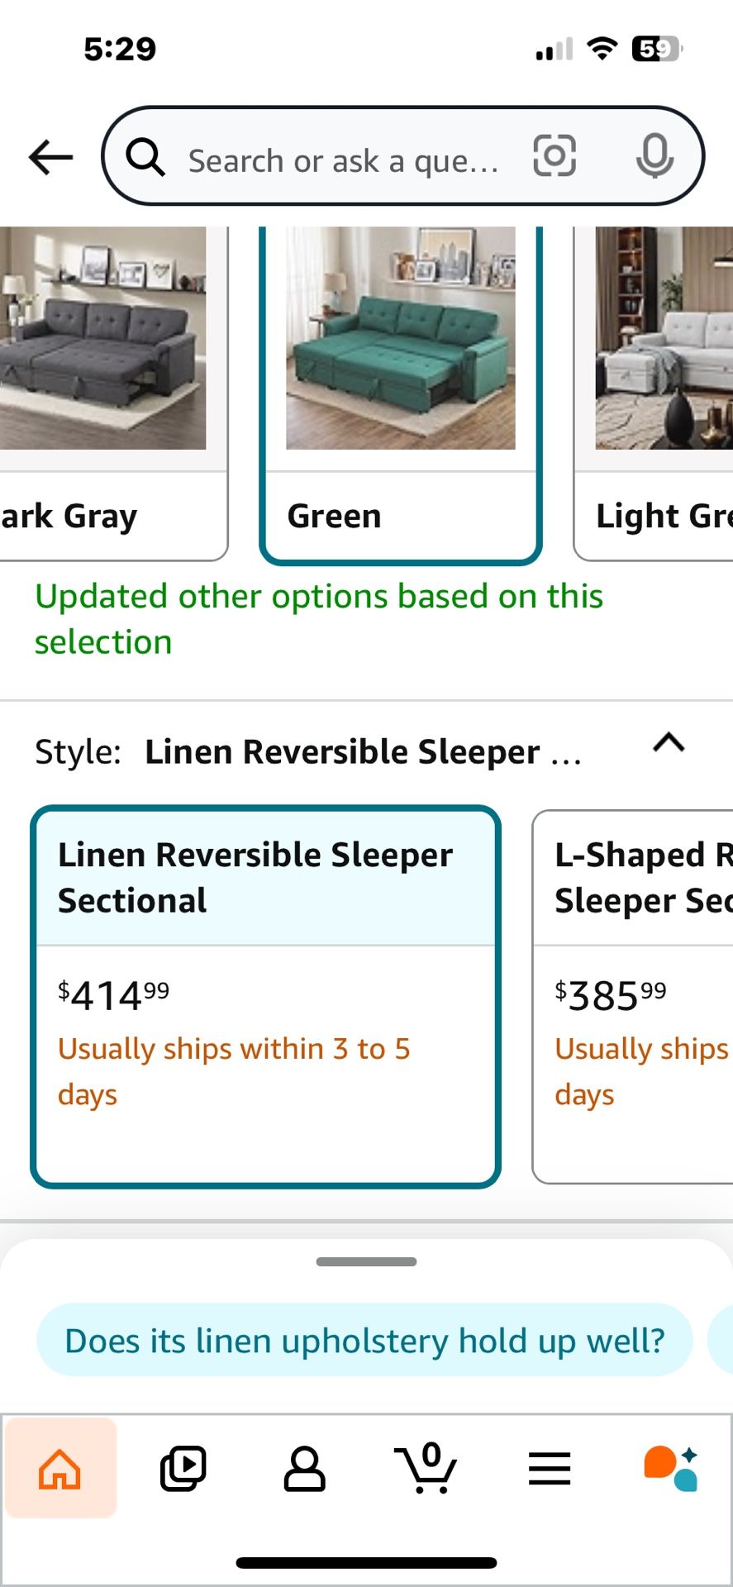Screen dimensions: 733x1587
Task: Tap the search magnifier icon
Action: (145, 157)
